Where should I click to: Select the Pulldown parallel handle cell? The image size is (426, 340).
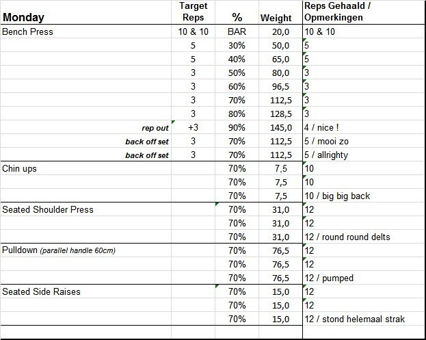pyautogui.click(x=59, y=250)
